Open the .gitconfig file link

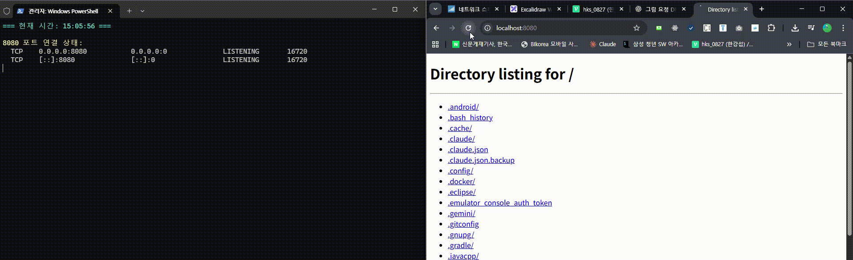(x=463, y=224)
